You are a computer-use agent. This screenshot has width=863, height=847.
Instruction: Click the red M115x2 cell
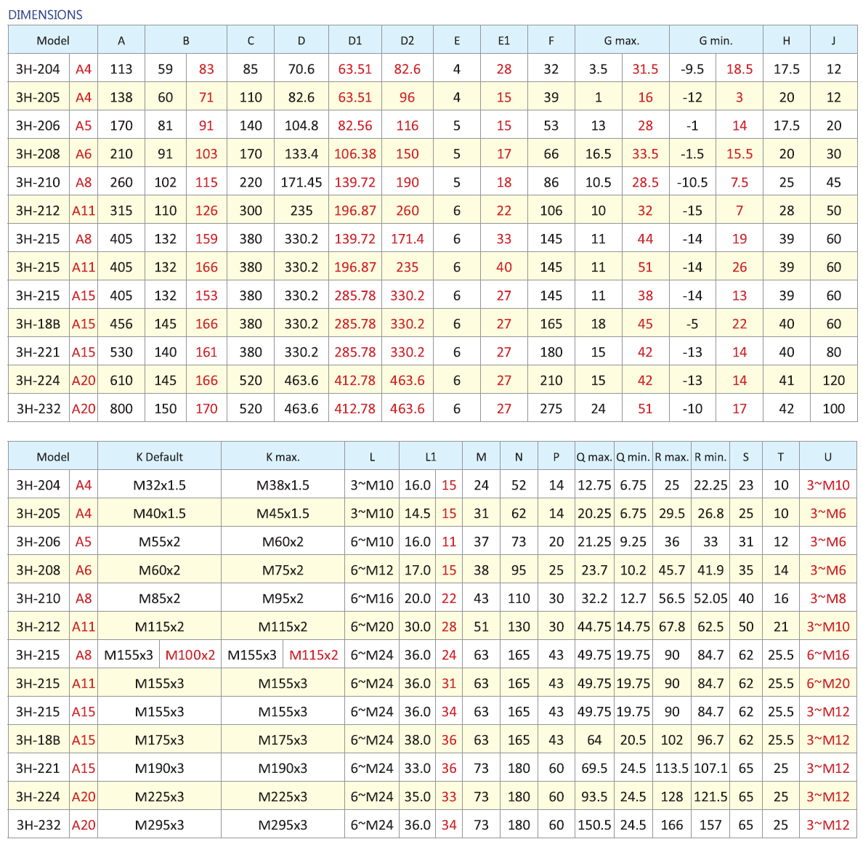click(313, 655)
